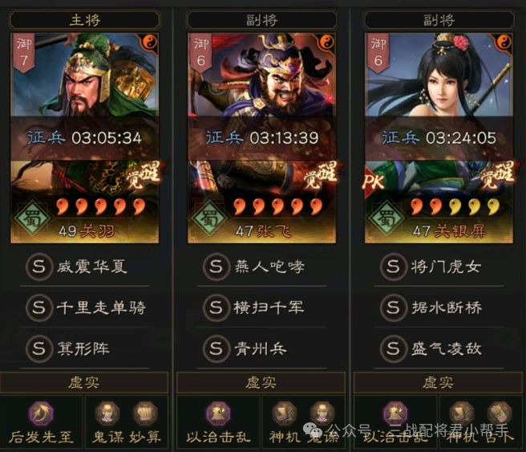The height and width of the screenshot is (452, 526).
Task: Tap the 箕形阵 formation skill
Action: pyautogui.click(x=84, y=348)
